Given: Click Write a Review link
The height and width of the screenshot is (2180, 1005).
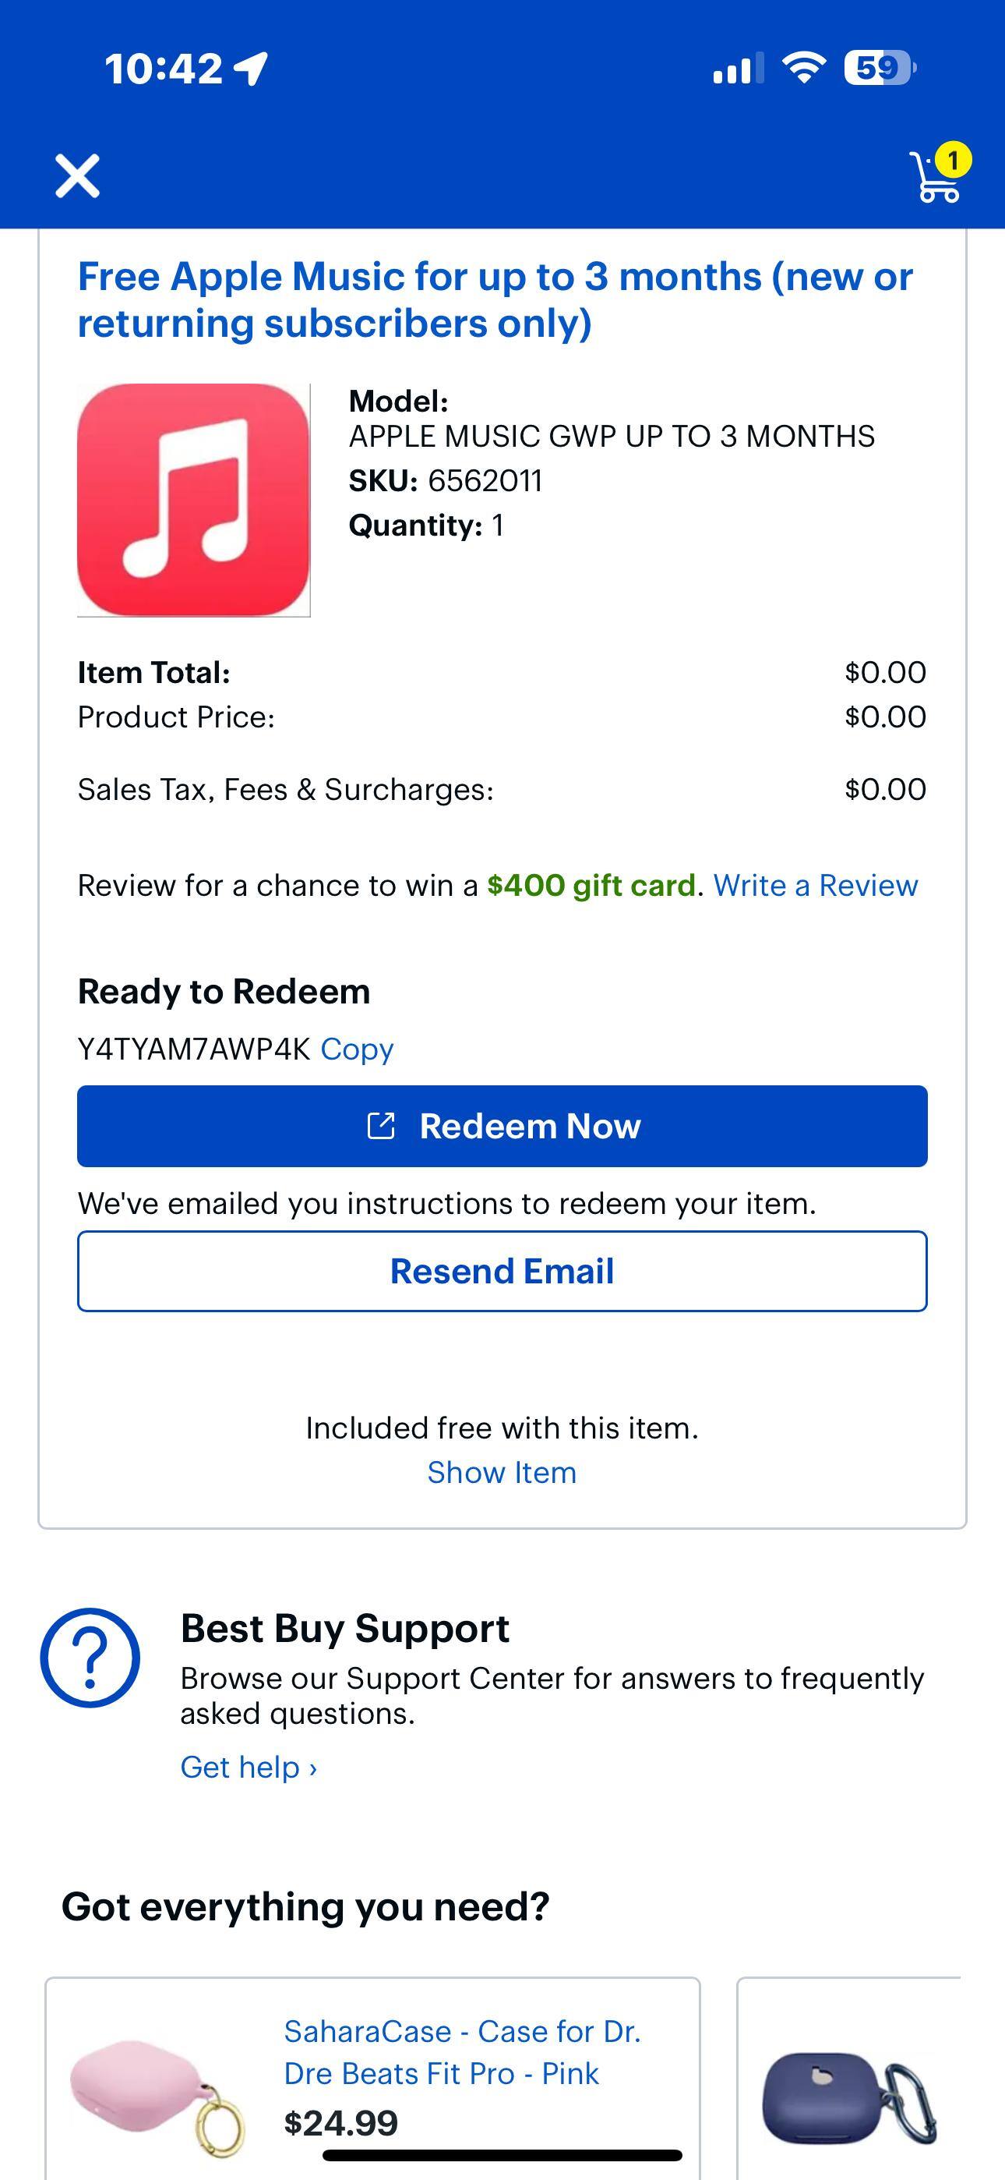Looking at the screenshot, I should (815, 885).
